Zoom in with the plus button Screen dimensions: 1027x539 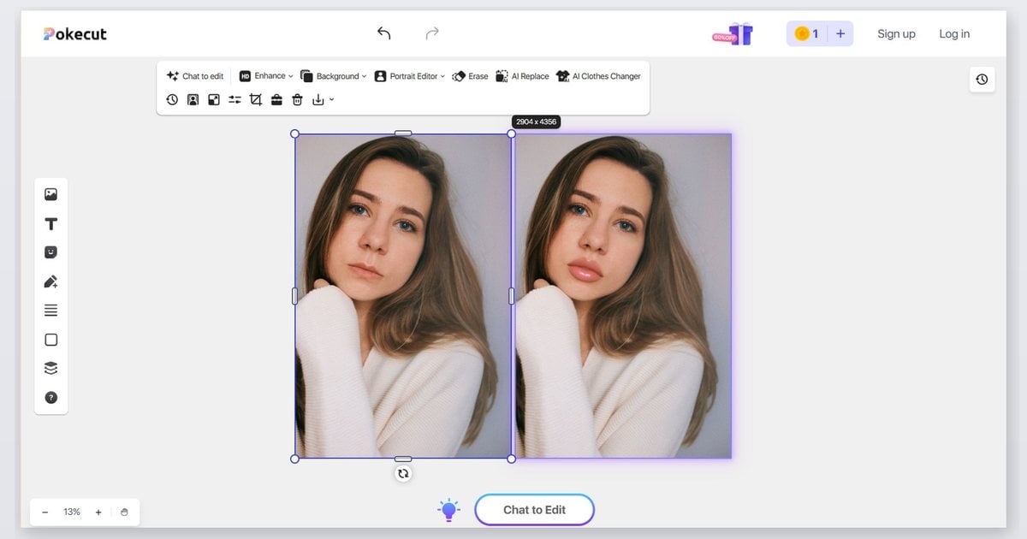click(x=98, y=512)
